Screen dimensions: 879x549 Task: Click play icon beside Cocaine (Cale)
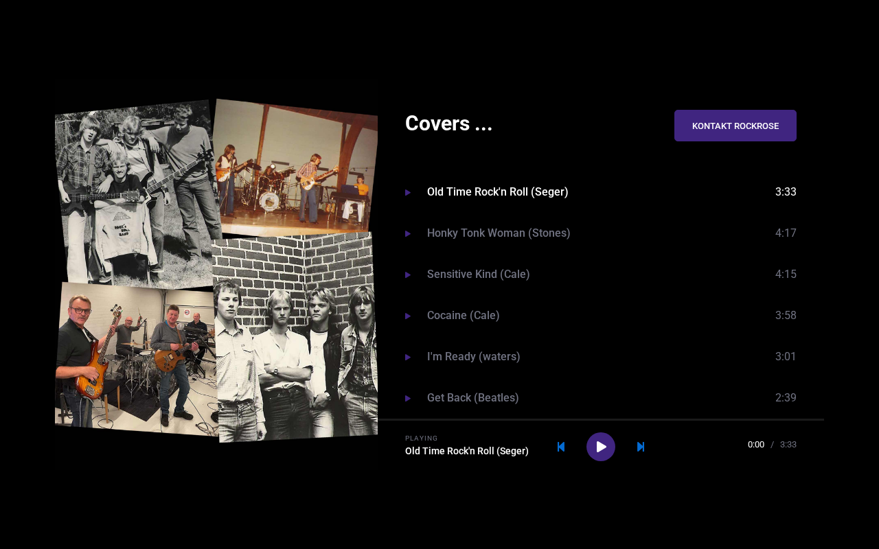(408, 316)
